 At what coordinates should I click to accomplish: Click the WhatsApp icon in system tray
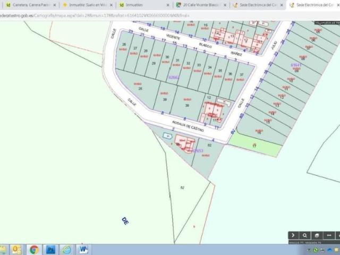click(316, 250)
